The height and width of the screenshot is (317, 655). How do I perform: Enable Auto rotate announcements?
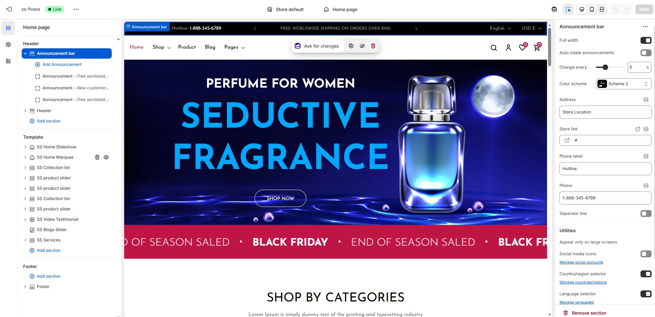[646, 53]
